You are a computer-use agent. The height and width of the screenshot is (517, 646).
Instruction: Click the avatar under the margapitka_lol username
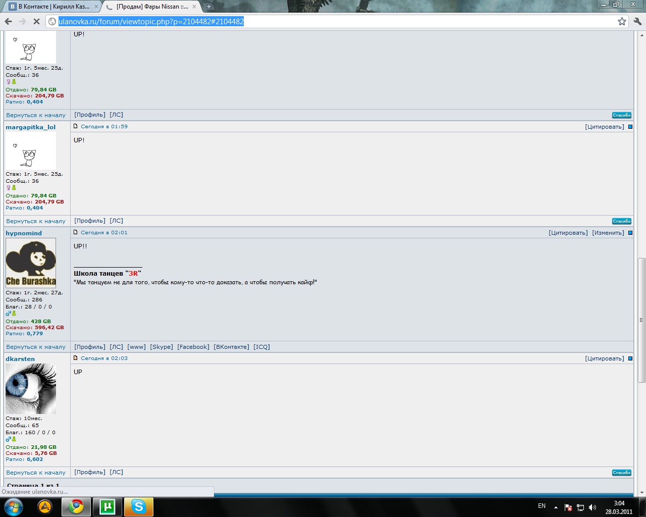[x=31, y=150]
